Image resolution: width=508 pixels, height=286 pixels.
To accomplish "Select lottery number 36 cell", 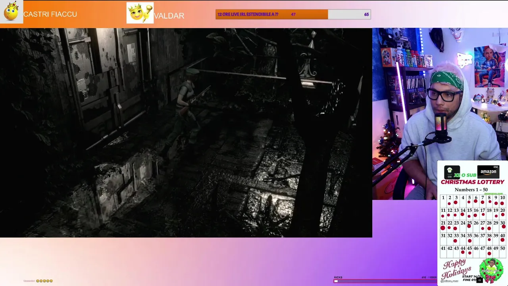I will [x=476, y=238].
